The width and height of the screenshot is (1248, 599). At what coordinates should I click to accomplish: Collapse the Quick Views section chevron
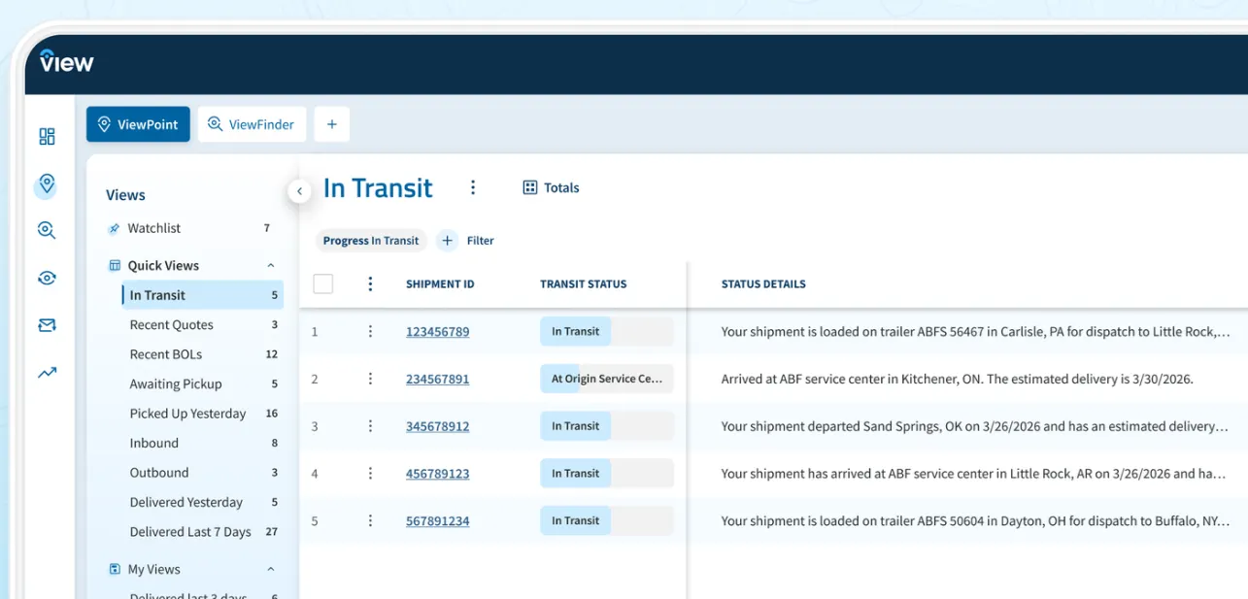coord(271,266)
